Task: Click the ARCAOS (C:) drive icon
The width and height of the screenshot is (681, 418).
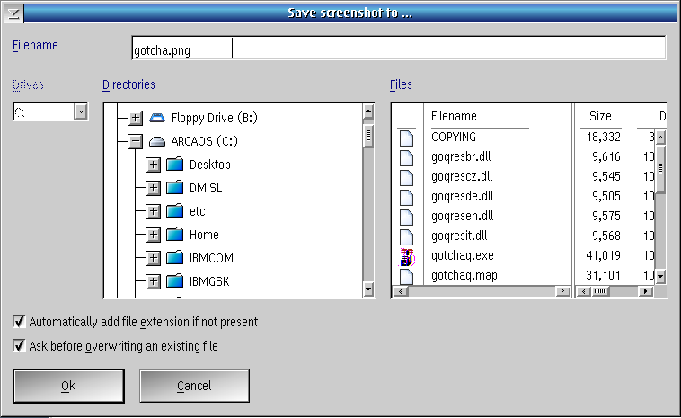Action: click(x=158, y=141)
